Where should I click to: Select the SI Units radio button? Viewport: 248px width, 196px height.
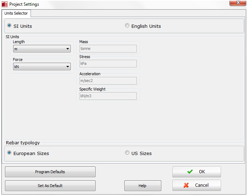coord(10,26)
